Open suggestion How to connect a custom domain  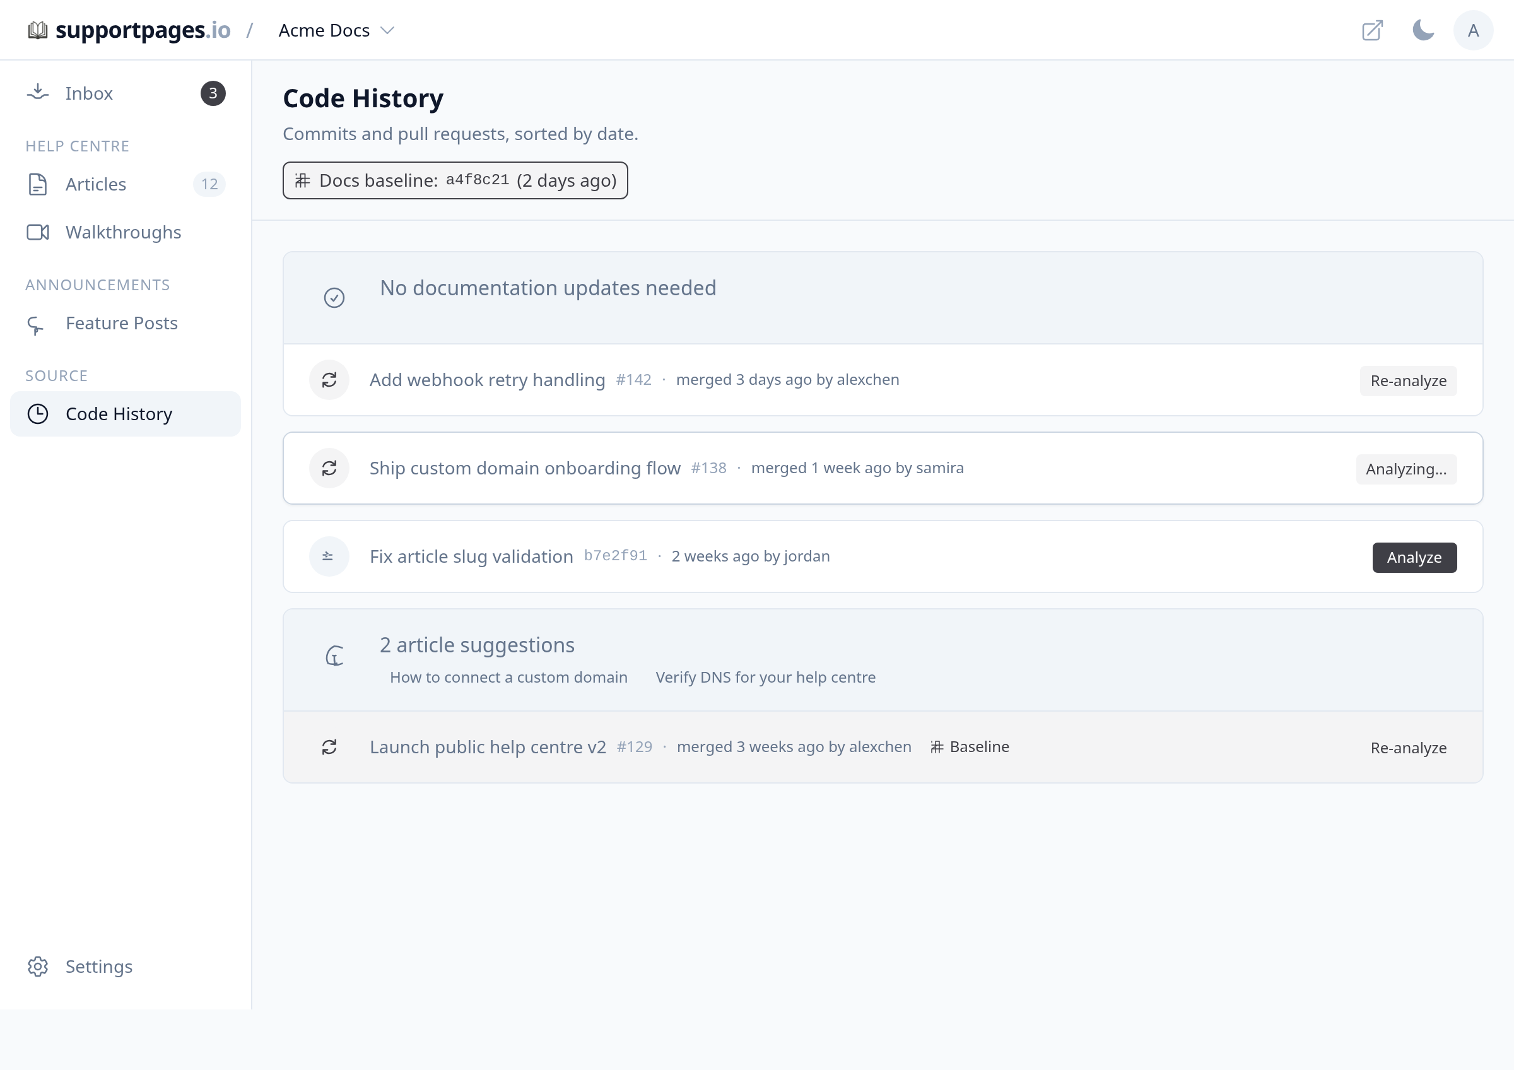coord(508,677)
